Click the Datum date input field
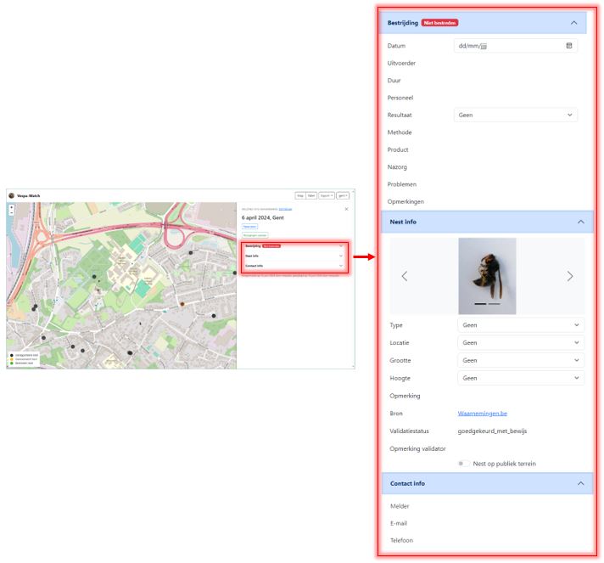Screen dimensions: 604x563 [x=507, y=46]
